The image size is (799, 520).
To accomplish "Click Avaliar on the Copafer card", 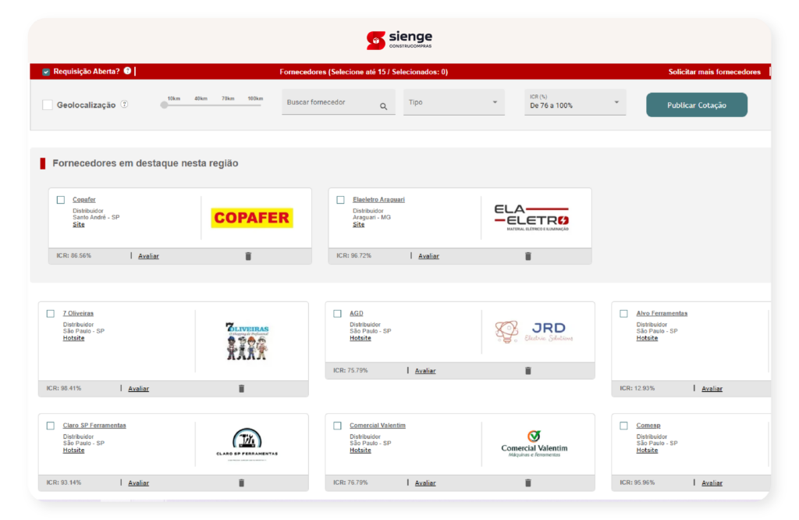I will pos(149,256).
